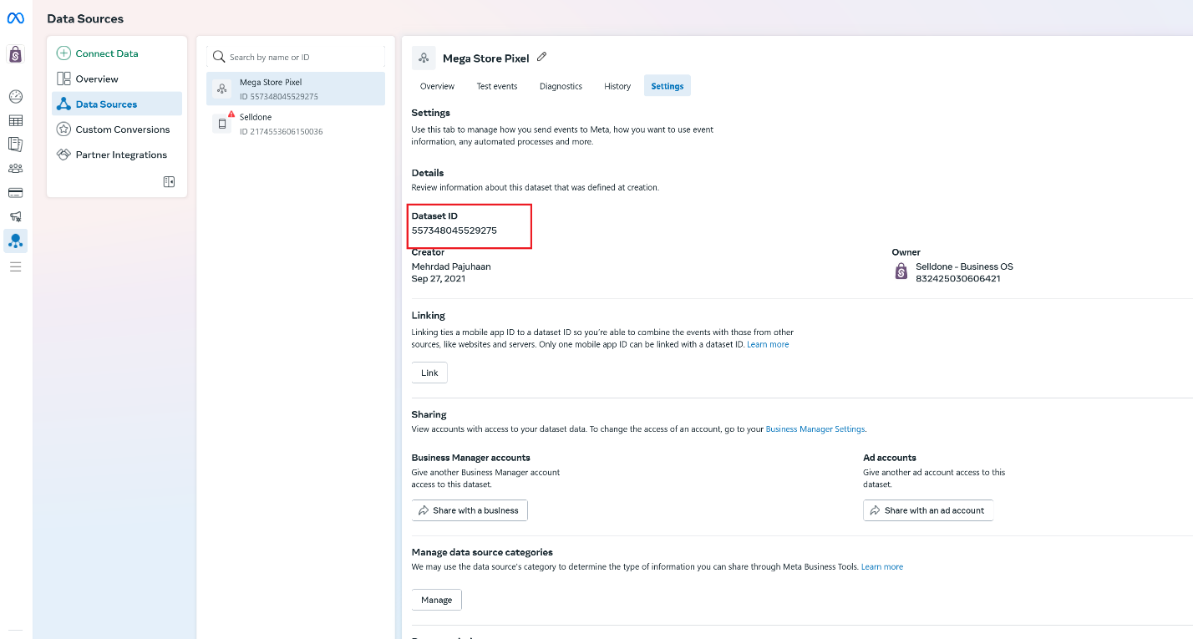Click Share with a business button
1193x639 pixels.
click(470, 510)
